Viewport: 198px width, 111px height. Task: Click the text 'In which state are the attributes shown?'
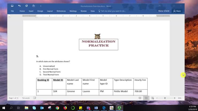53,61
